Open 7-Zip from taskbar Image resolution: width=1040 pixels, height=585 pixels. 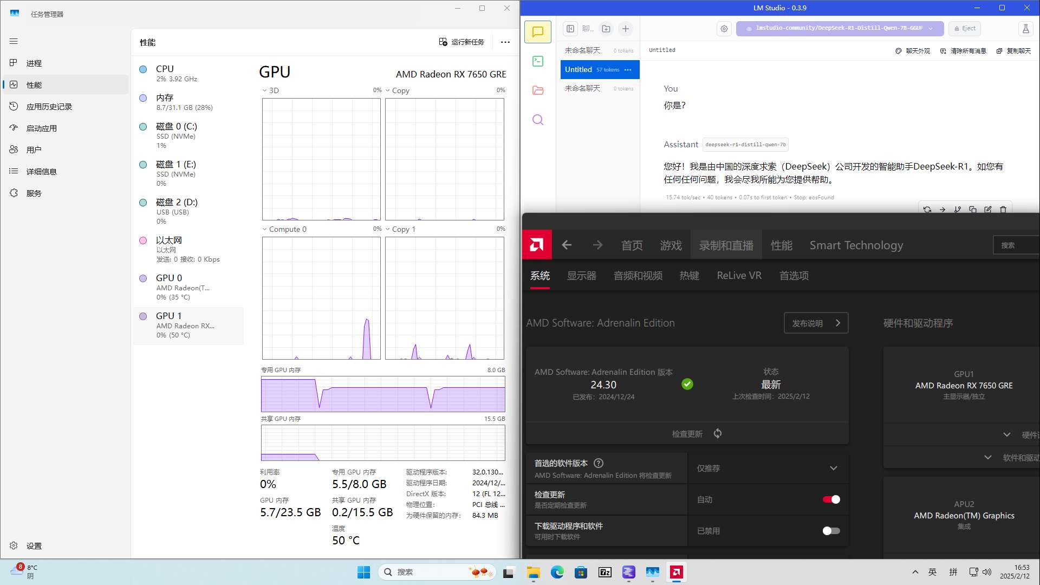click(x=605, y=572)
